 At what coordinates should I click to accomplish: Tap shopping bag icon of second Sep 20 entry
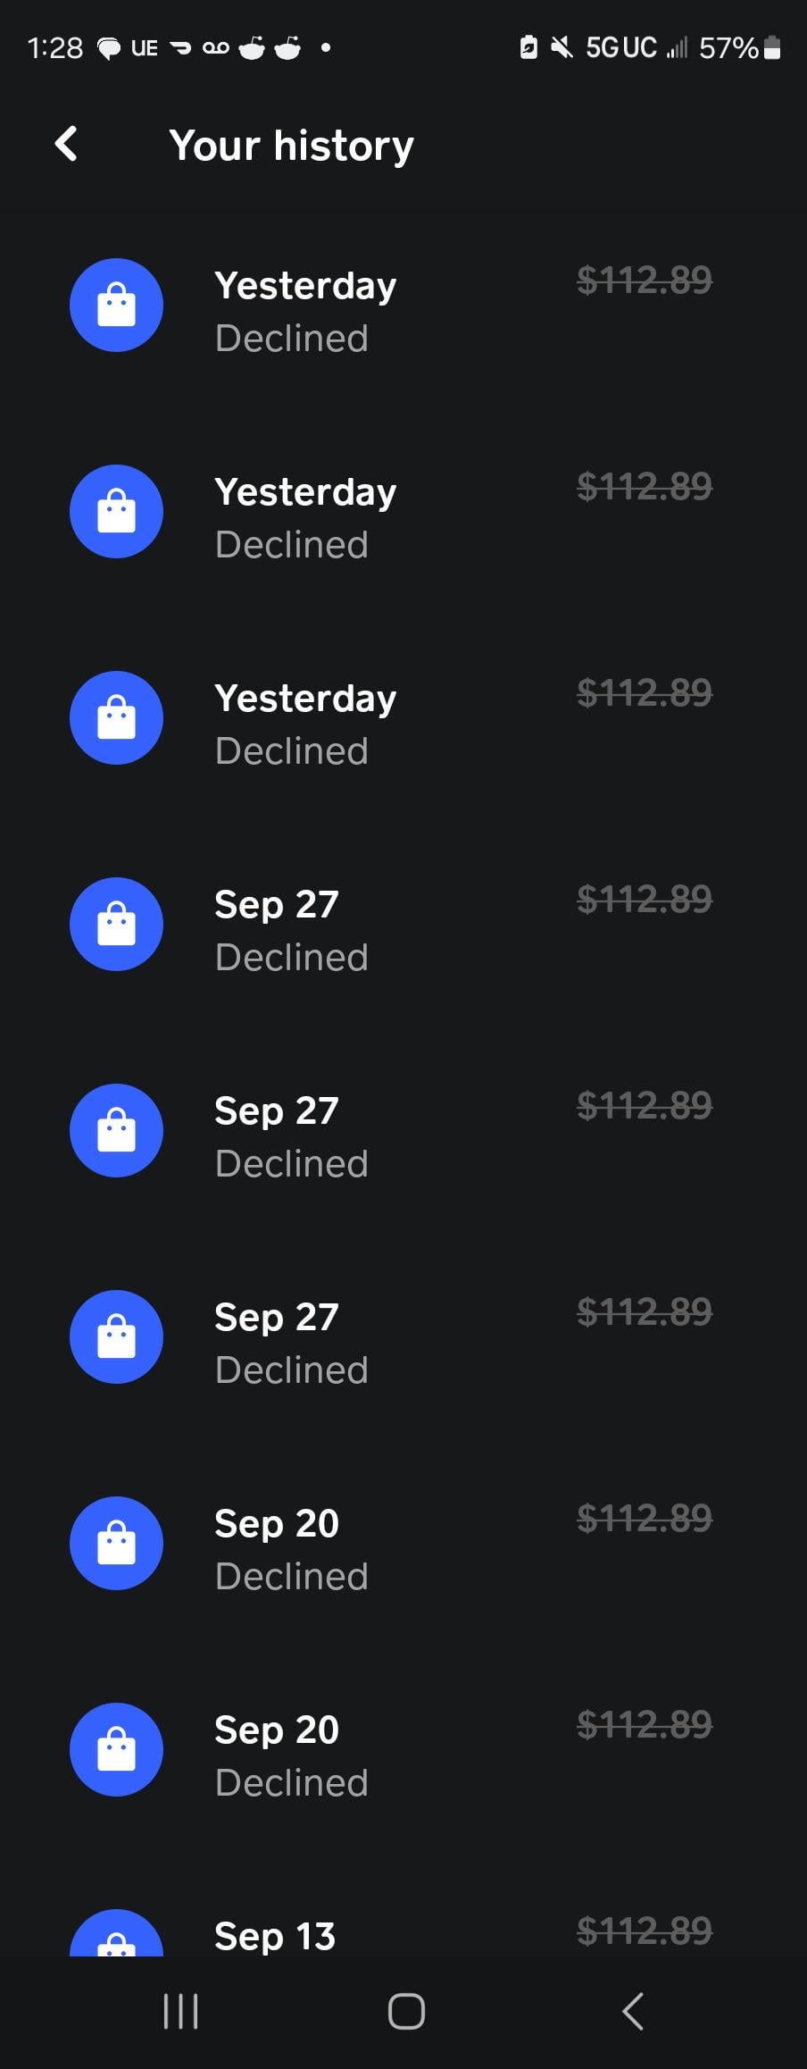[116, 1750]
